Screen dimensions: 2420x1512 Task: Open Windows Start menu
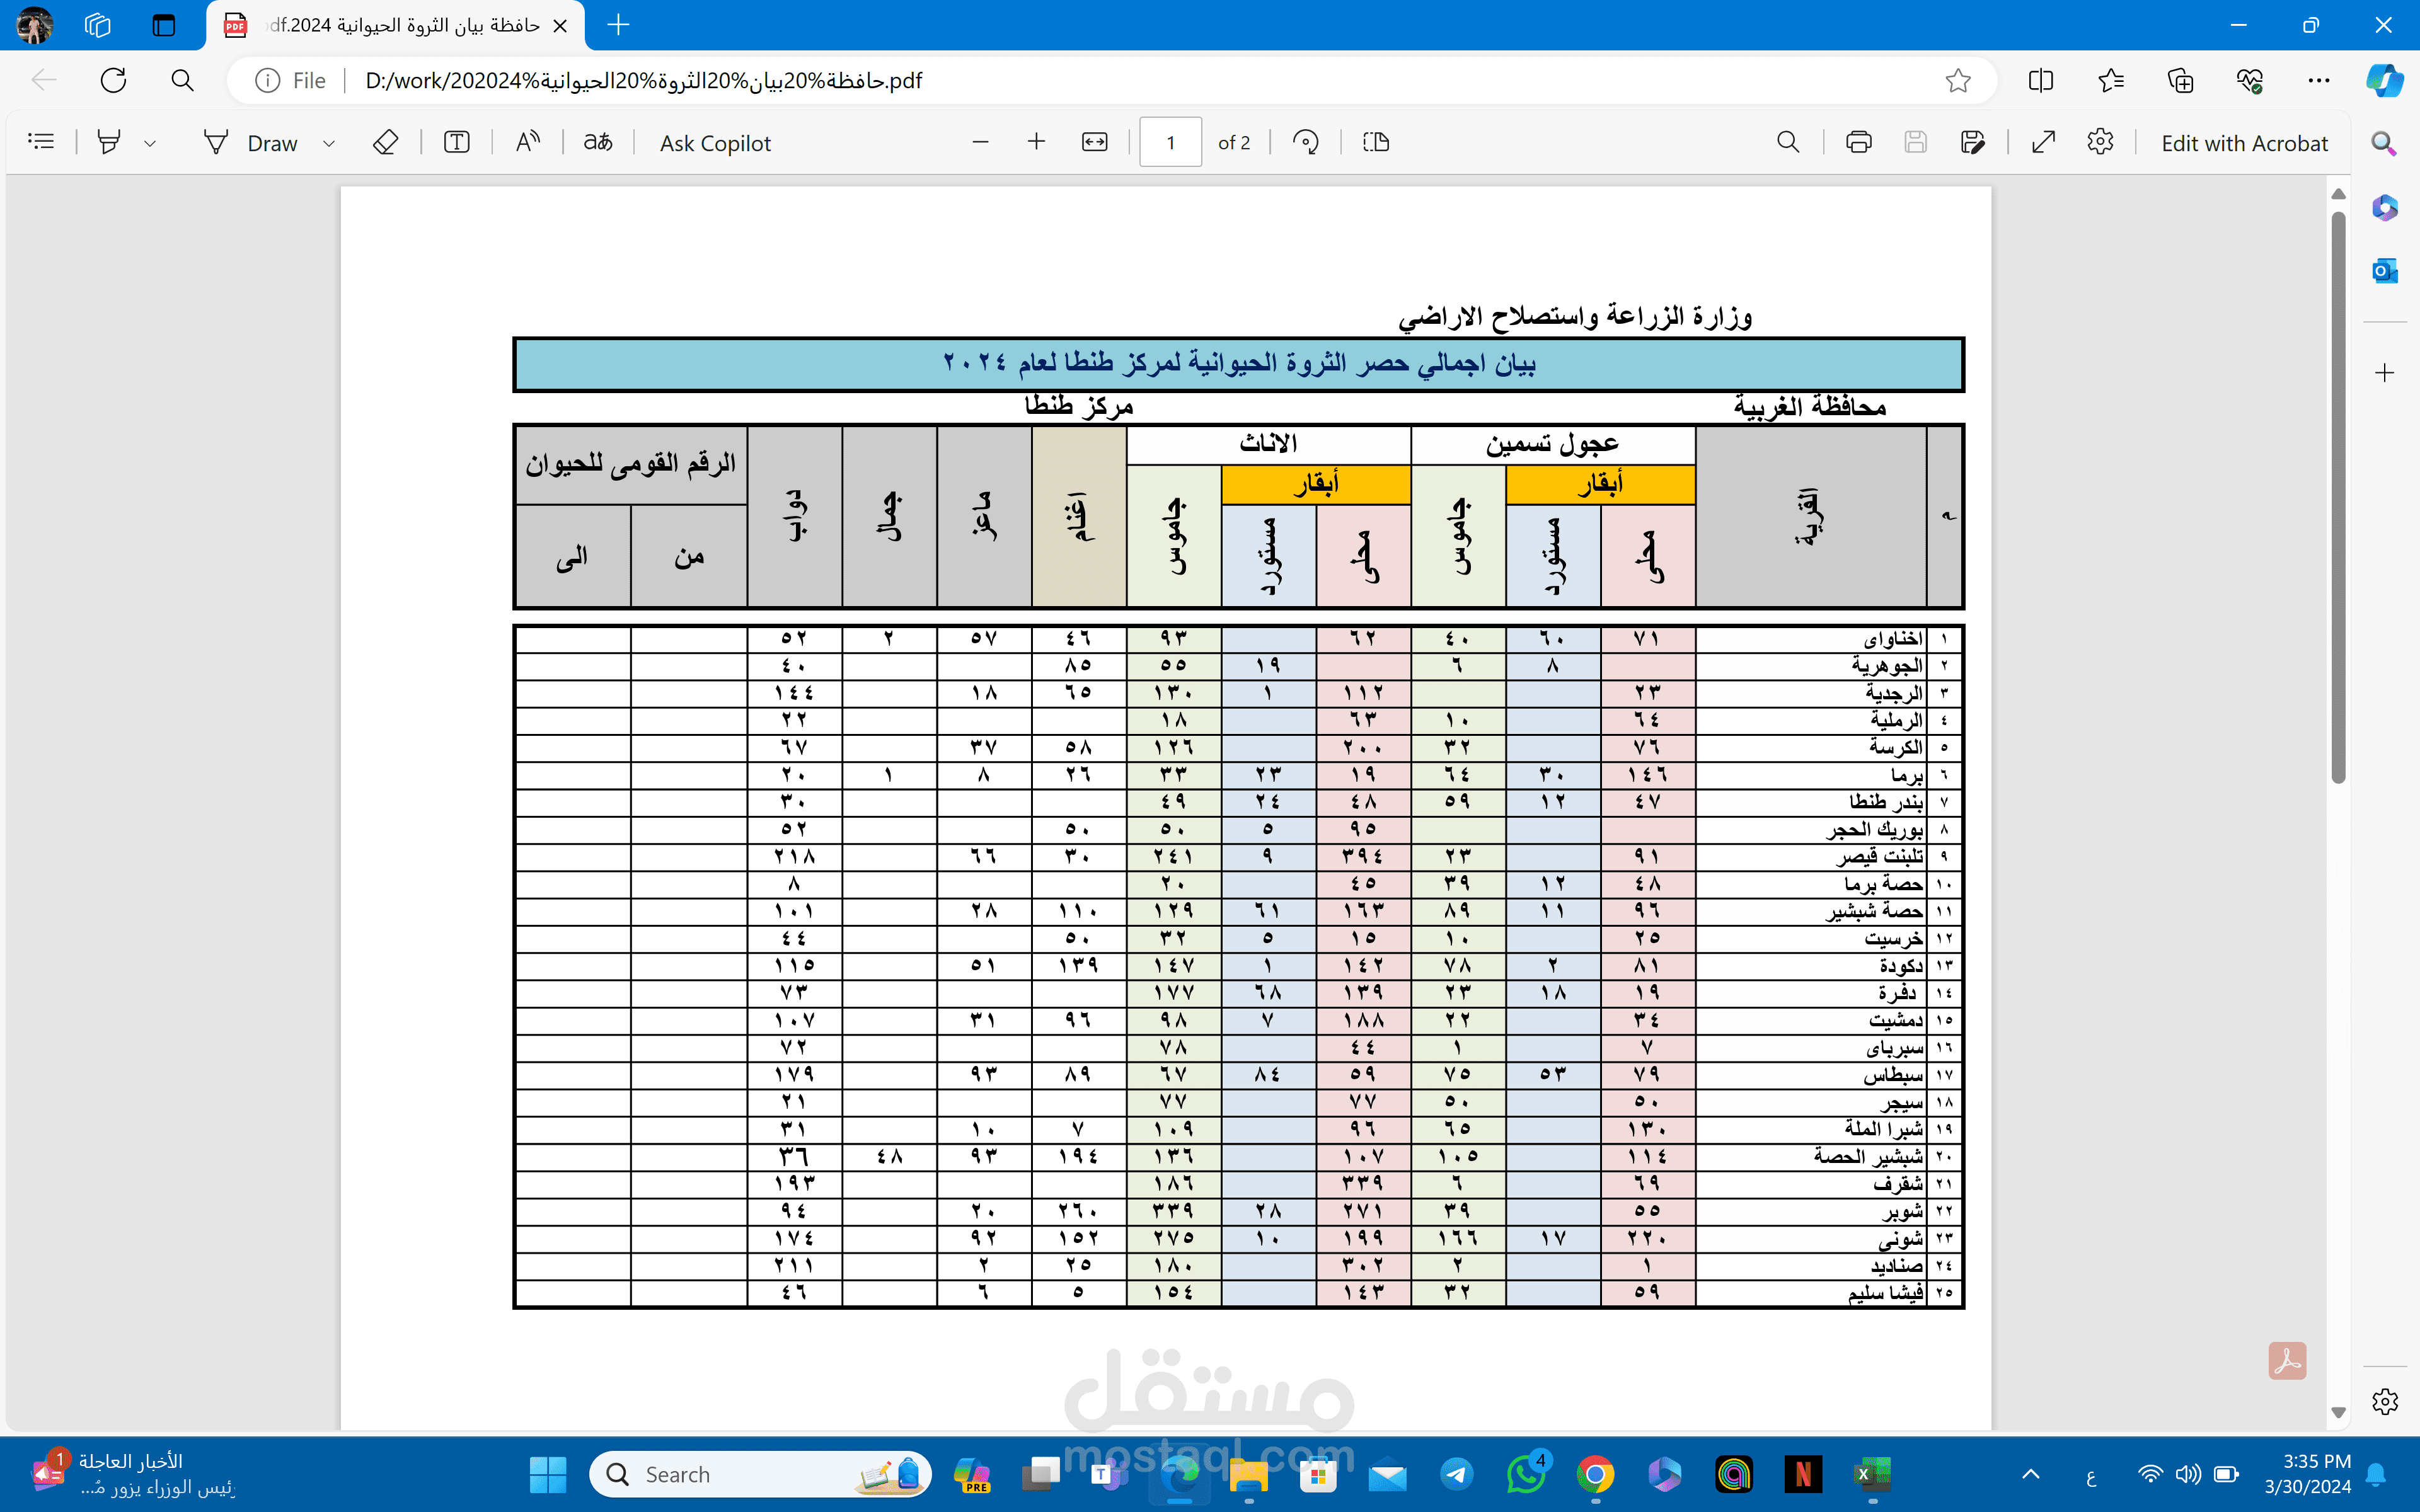pyautogui.click(x=547, y=1474)
